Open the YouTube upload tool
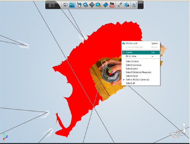The width and height of the screenshot is (190, 144). coord(112,5)
